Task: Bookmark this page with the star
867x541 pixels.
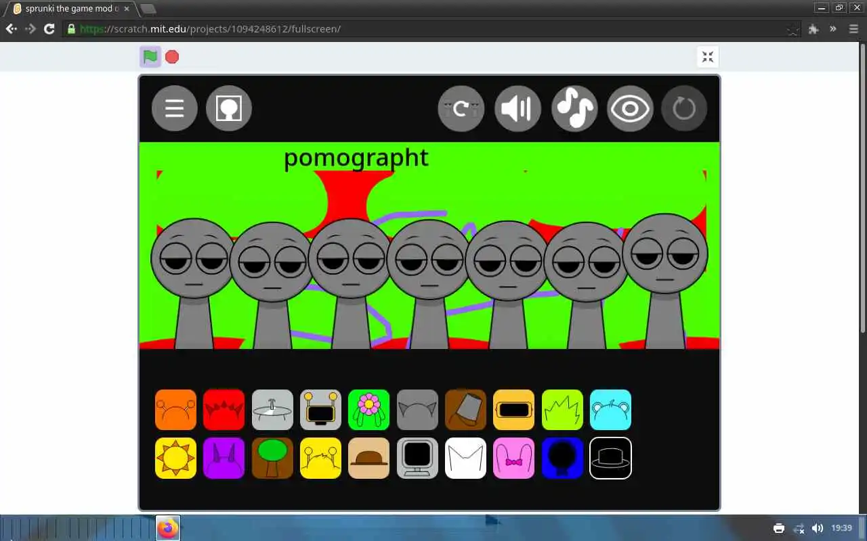Action: 792,29
